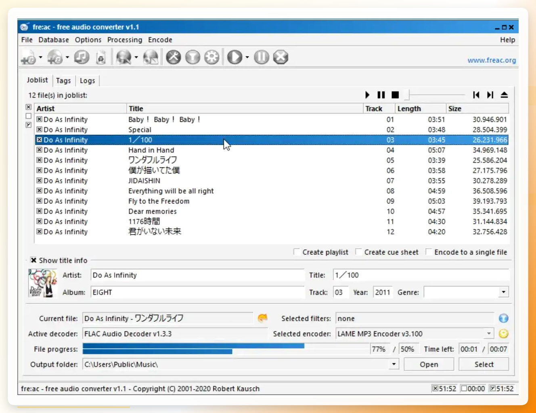Click the Add audio files toolbar icon
The width and height of the screenshot is (536, 413).
pos(28,57)
